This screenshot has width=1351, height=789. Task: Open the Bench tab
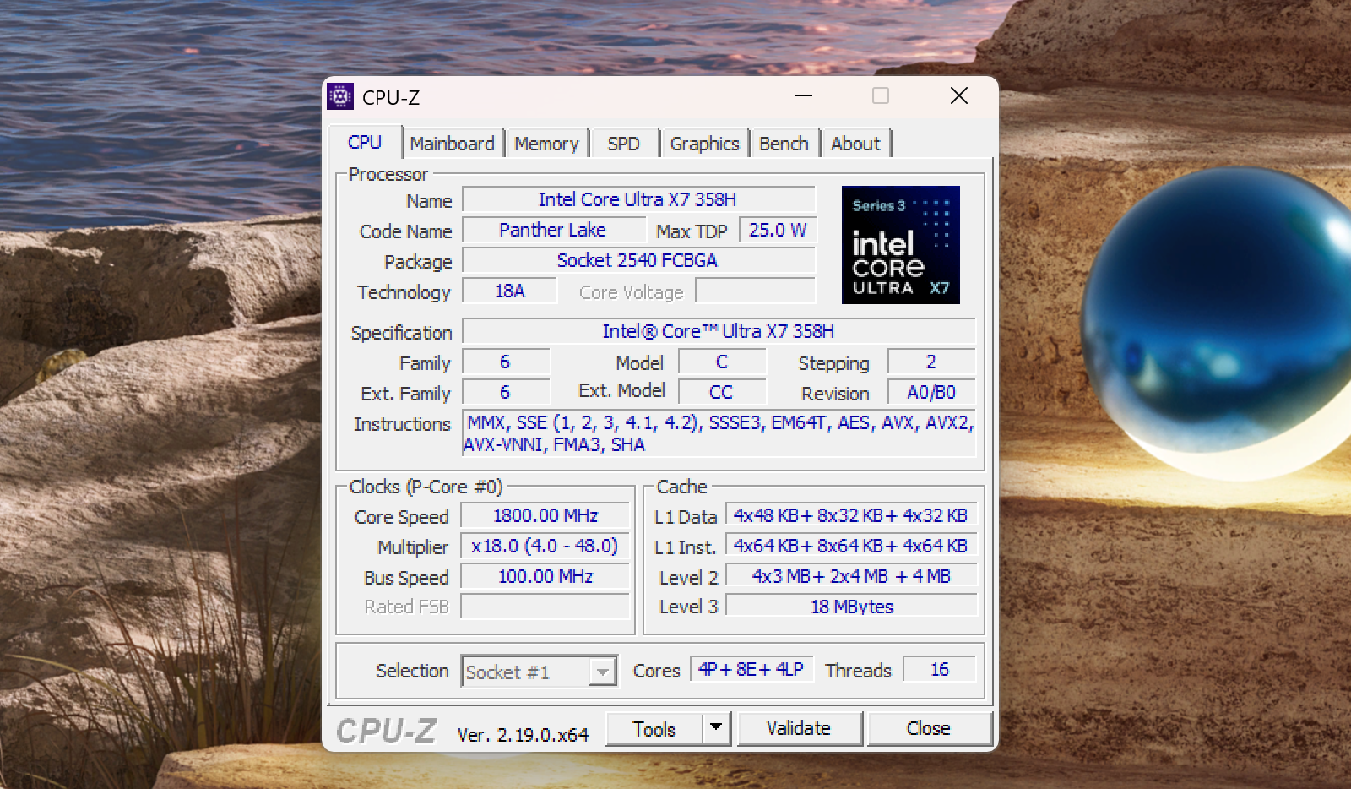pyautogui.click(x=784, y=144)
